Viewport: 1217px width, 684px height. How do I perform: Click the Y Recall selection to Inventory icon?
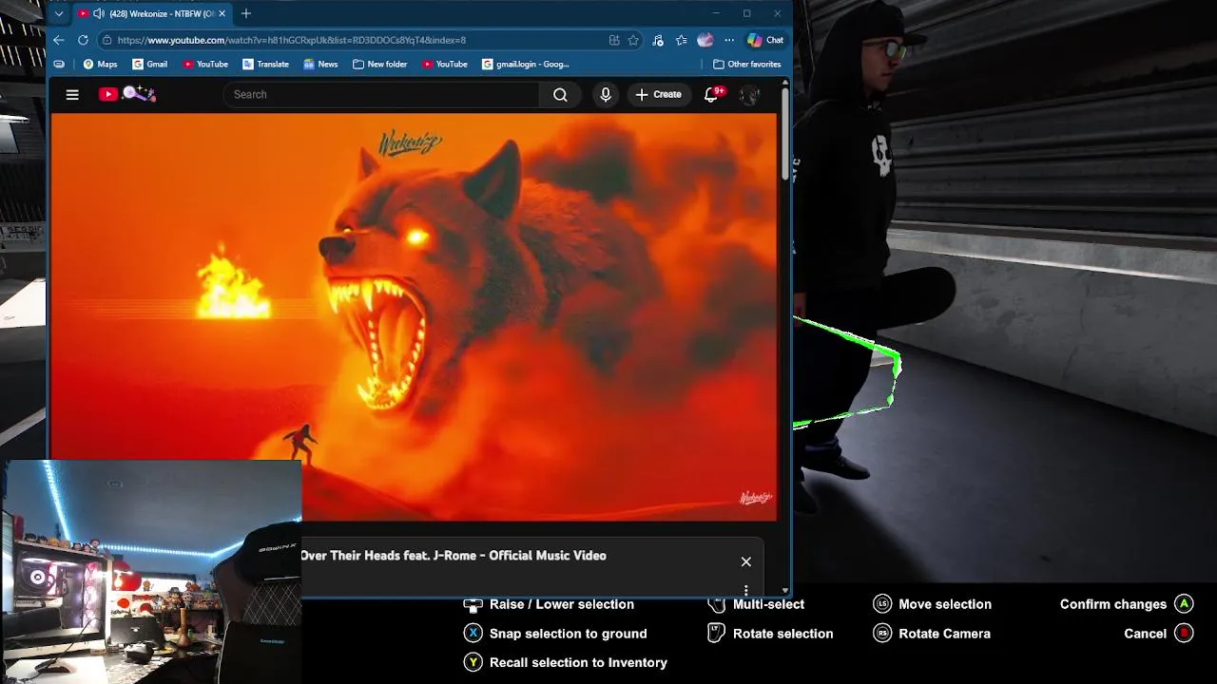473,662
